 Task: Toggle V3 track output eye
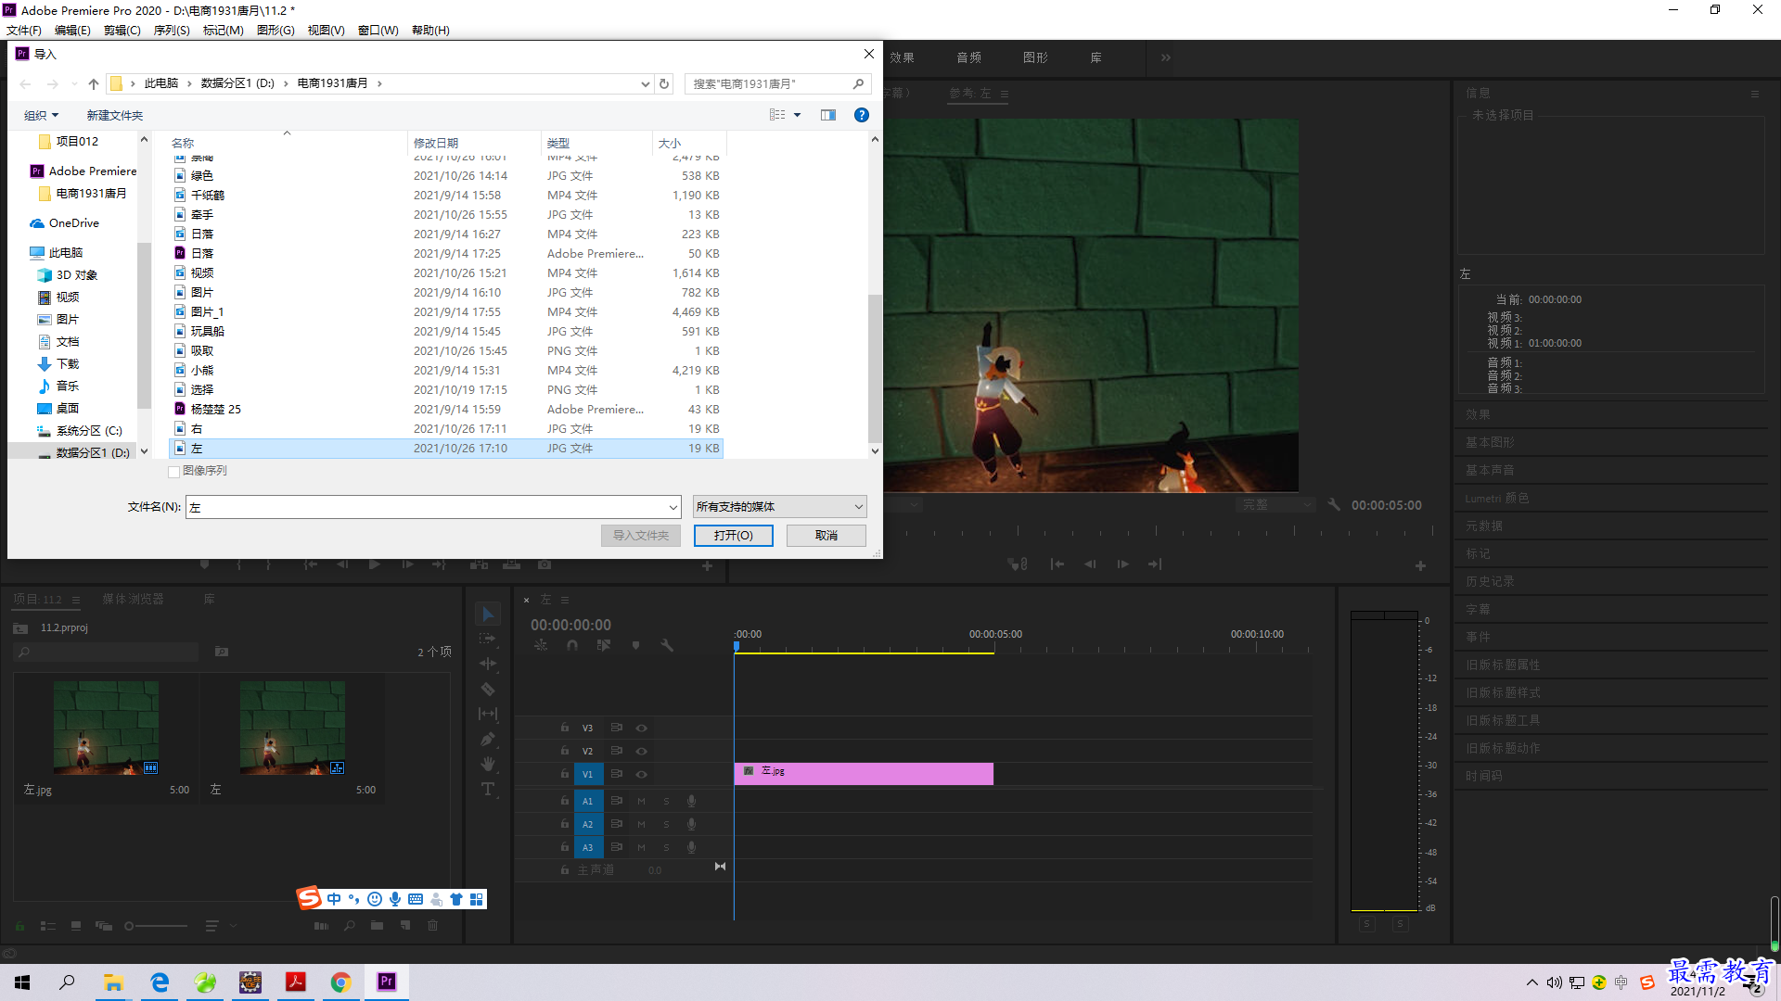pyautogui.click(x=641, y=729)
